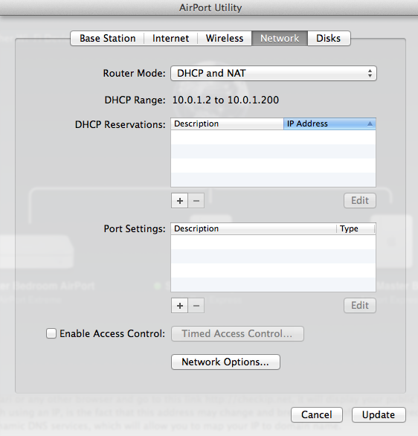The height and width of the screenshot is (436, 418).
Task: Open the Router Mode dropdown
Action: [274, 74]
